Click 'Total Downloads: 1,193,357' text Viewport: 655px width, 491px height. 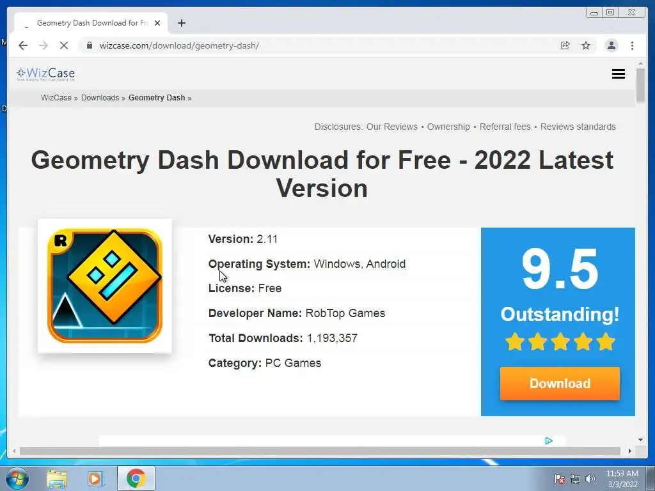coord(283,338)
